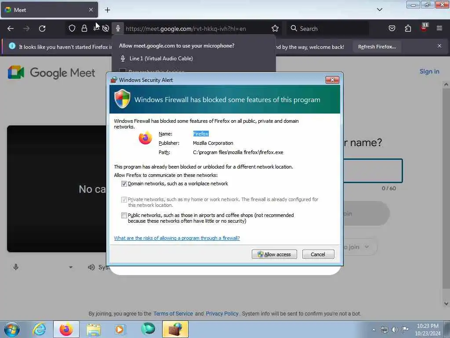Click Mozilla Corporation publisher text
The image size is (450, 338).
click(x=213, y=143)
